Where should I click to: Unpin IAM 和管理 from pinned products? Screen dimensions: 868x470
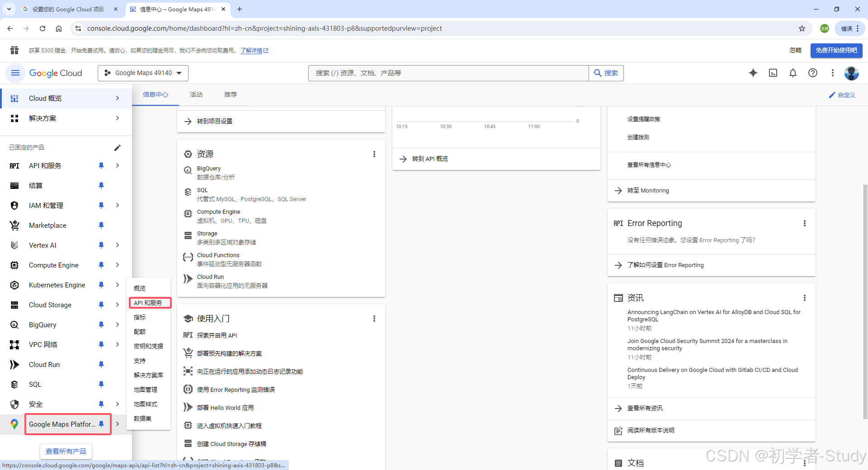[x=101, y=206]
